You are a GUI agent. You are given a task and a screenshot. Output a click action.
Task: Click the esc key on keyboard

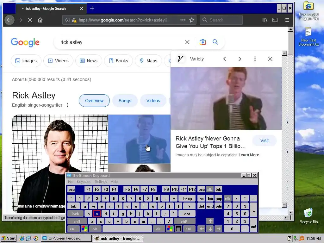[x=72, y=189]
